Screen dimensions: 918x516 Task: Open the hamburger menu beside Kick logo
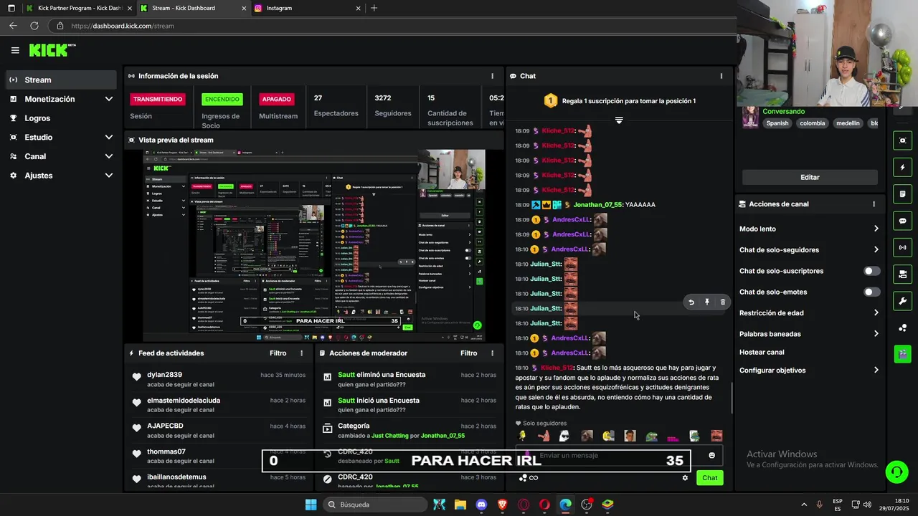[15, 50]
